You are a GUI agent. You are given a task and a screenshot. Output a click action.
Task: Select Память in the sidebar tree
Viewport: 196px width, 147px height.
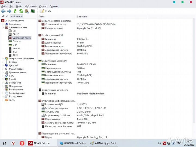pos(16,41)
